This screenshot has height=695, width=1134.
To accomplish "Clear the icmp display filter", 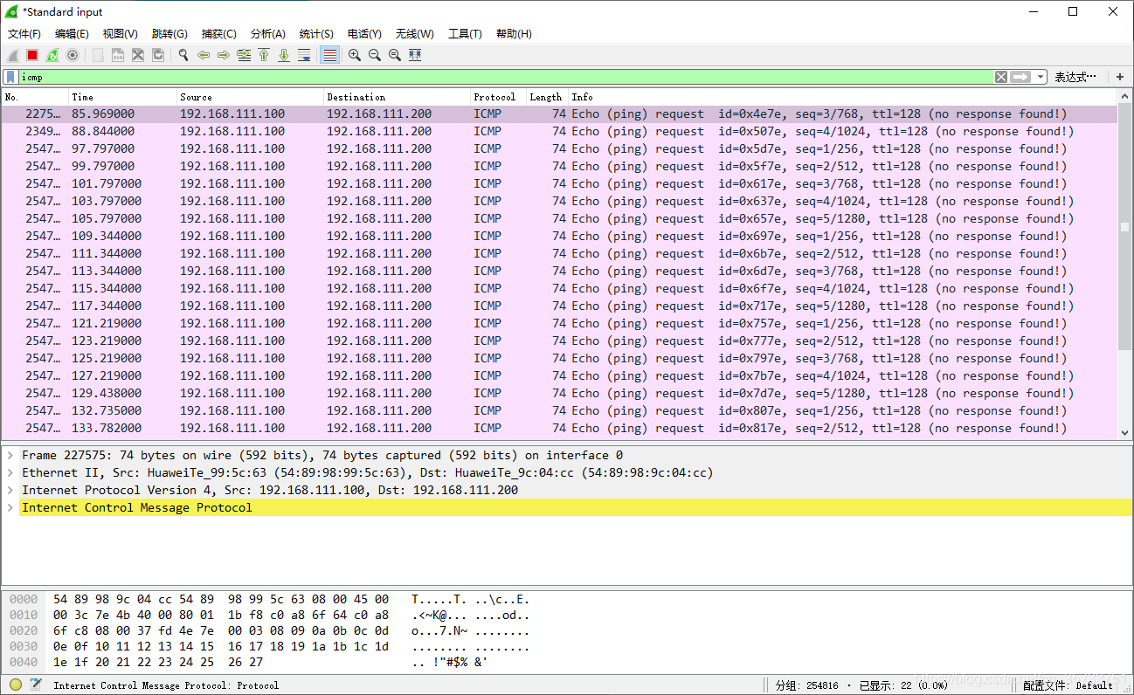I will click(x=1001, y=77).
